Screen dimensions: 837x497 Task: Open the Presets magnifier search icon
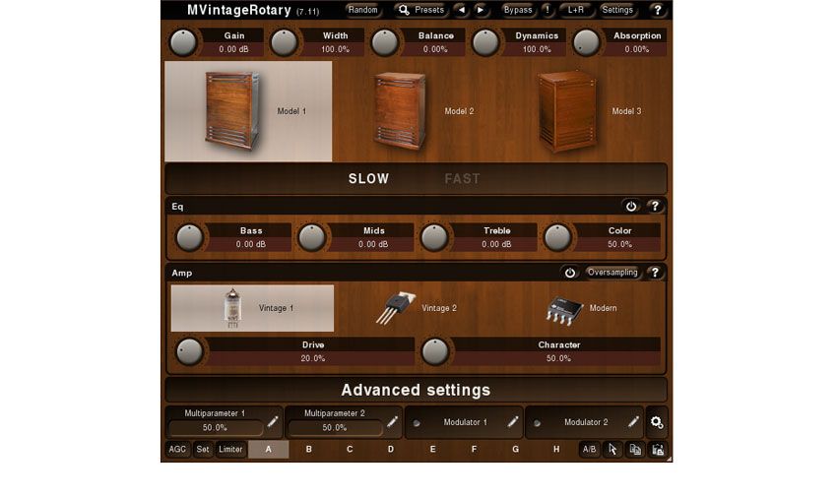tap(404, 10)
